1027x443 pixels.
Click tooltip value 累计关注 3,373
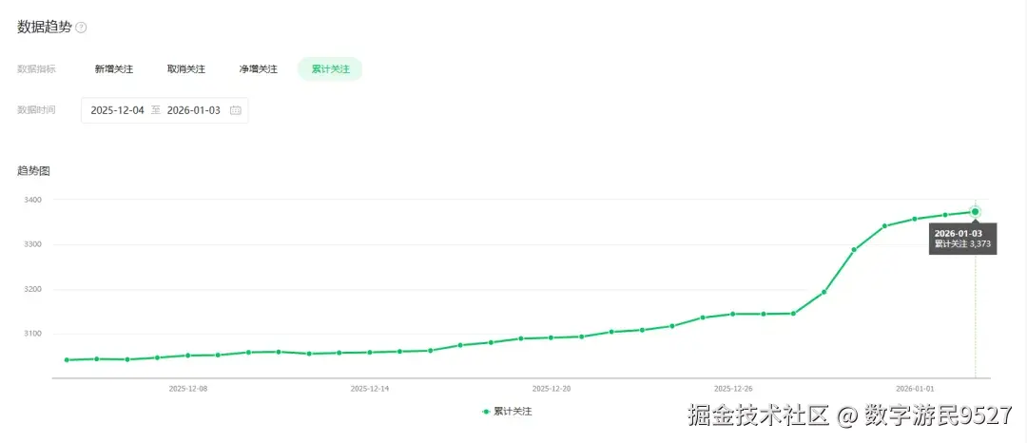(x=962, y=244)
